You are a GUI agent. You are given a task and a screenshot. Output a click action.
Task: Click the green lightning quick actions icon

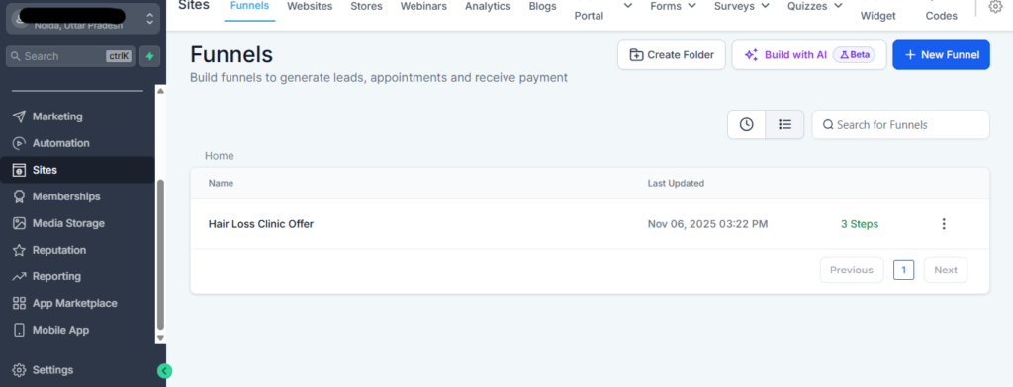pos(150,56)
